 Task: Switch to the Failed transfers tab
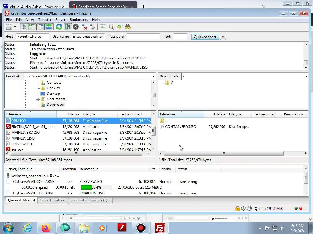pos(52,200)
